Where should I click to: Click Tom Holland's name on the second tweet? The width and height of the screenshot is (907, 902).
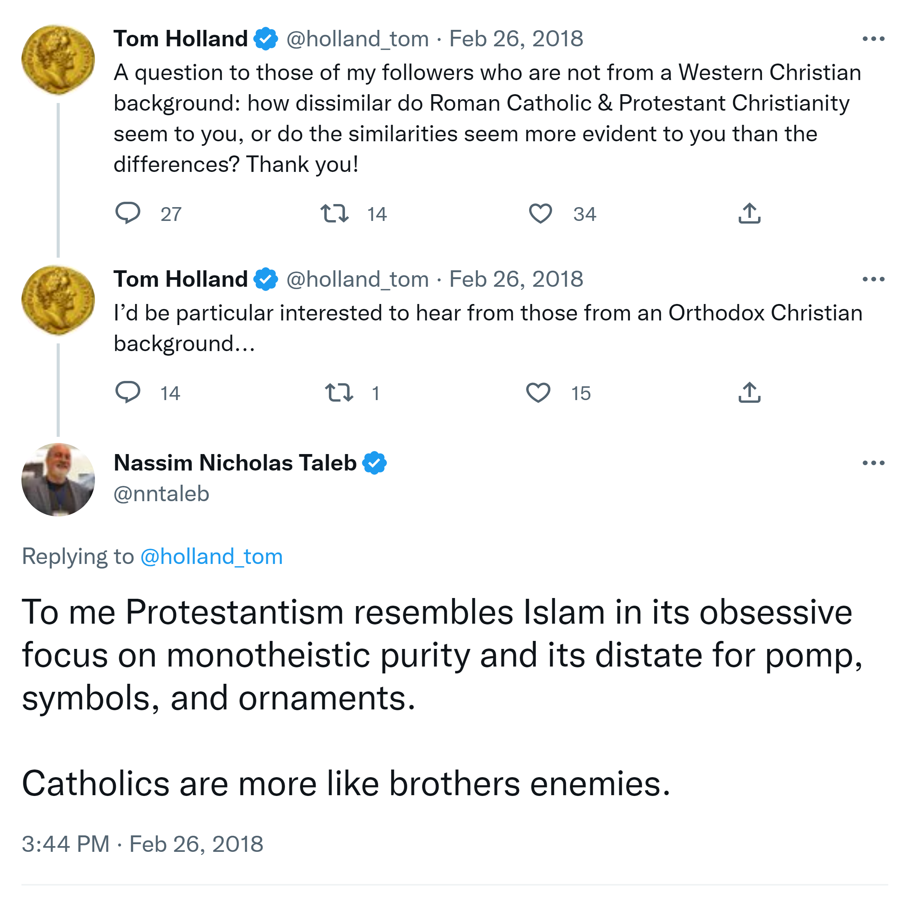(181, 279)
